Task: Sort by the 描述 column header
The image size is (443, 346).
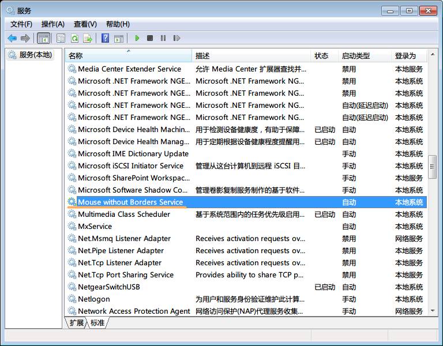Action: coord(251,55)
